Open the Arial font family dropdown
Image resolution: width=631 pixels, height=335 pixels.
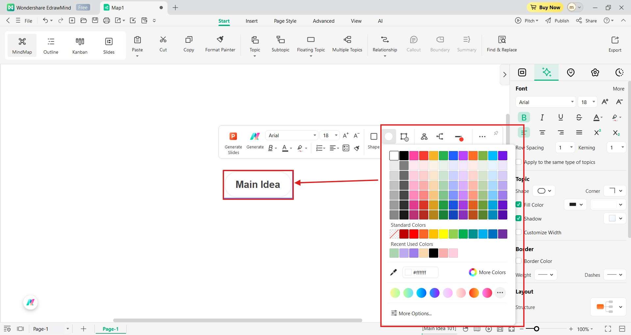click(545, 102)
